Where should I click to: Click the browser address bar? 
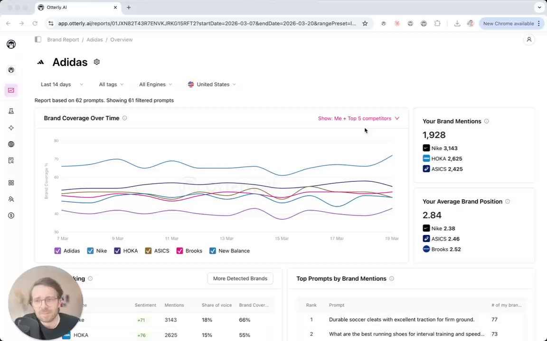click(207, 23)
